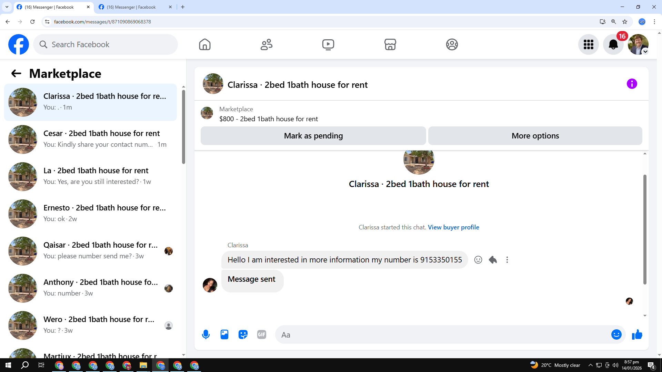Viewport: 662px width, 372px height.
Task: Open Facebook notifications bell
Action: pyautogui.click(x=613, y=44)
